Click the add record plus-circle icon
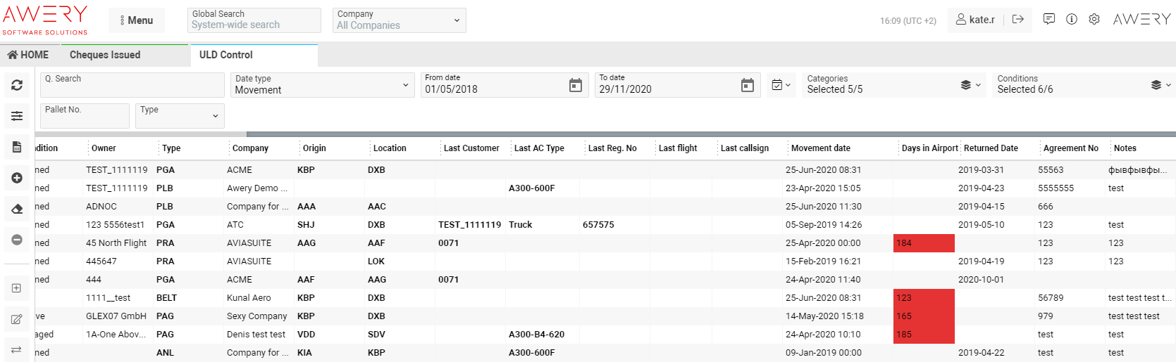1176x362 pixels. click(x=17, y=178)
